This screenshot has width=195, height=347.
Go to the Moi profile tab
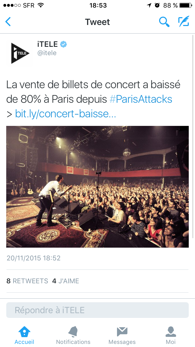coord(171,335)
